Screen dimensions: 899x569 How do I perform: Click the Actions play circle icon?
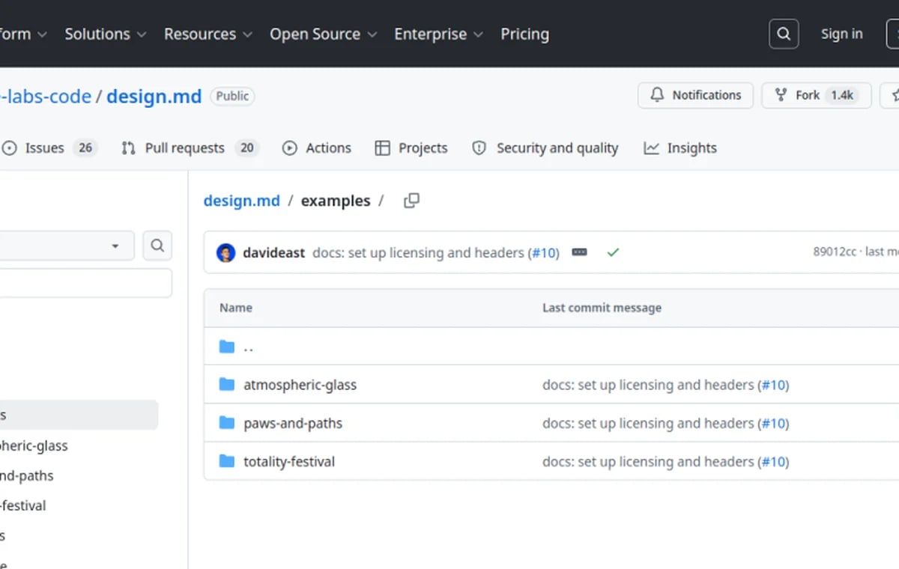pyautogui.click(x=289, y=148)
